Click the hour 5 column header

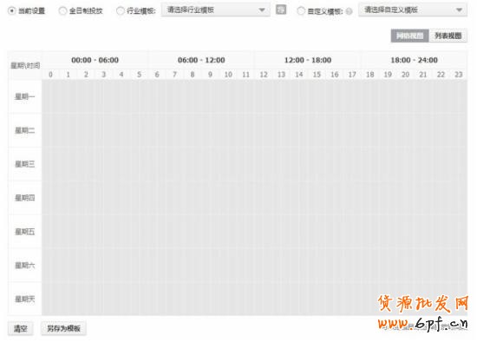click(140, 75)
